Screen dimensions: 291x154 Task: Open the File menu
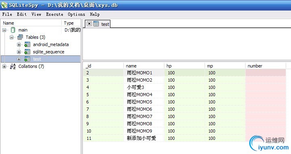[7, 14]
